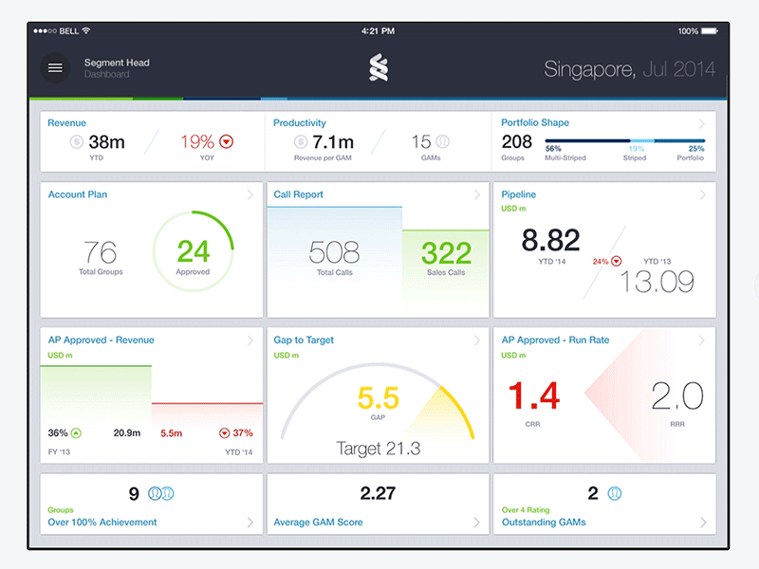
Task: Expand the Account Plan card chevron
Action: point(250,195)
